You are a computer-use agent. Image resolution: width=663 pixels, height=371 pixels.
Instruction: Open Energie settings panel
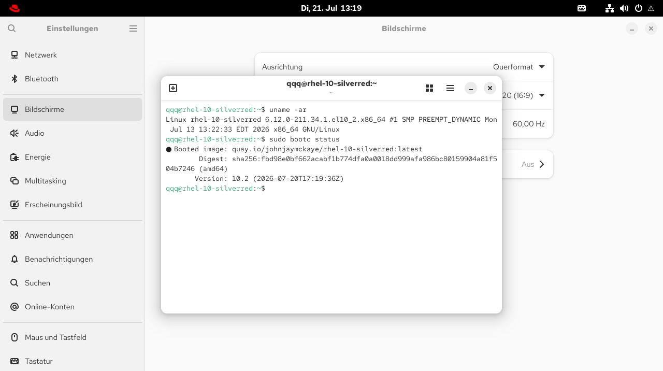tap(73, 157)
